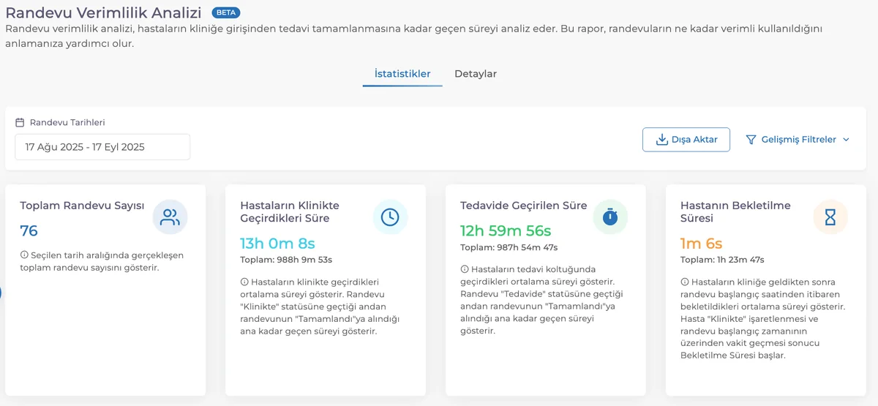Viewport: 878px width, 406px height.
Task: Click the clock icon in Klinikte Geçirdikleri Süre card
Action: coord(390,217)
